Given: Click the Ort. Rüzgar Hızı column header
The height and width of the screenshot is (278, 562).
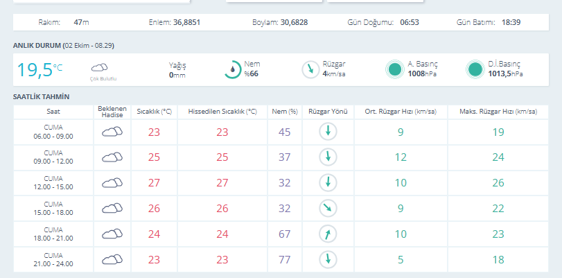Looking at the screenshot, I should click(x=401, y=112).
